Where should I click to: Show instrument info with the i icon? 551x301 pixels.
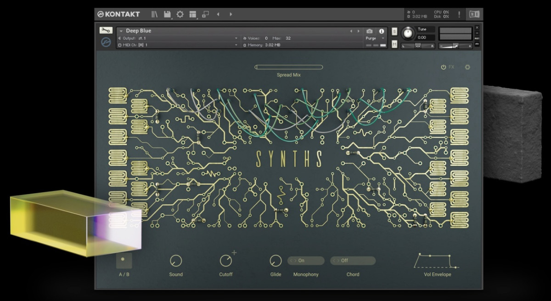click(x=381, y=31)
